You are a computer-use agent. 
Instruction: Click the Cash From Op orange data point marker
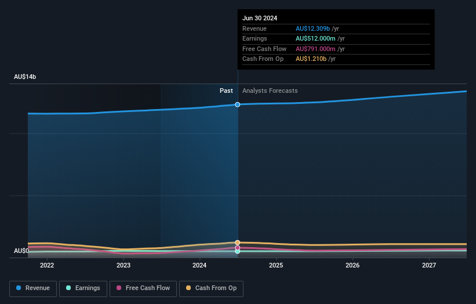click(238, 243)
